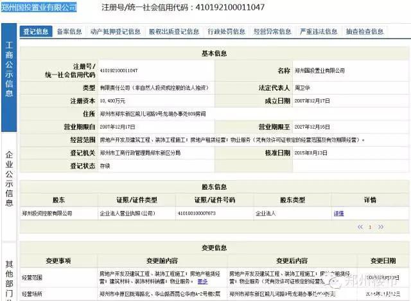
Task: View the 抽查检查信息 tab
Action: pyautogui.click(x=365, y=32)
